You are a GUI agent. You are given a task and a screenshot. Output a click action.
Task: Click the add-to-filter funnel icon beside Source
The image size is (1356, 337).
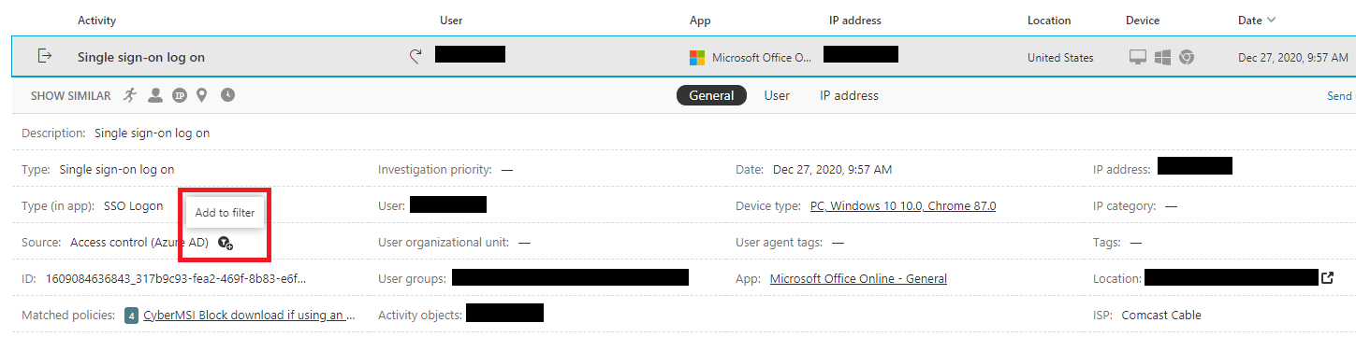point(225,243)
